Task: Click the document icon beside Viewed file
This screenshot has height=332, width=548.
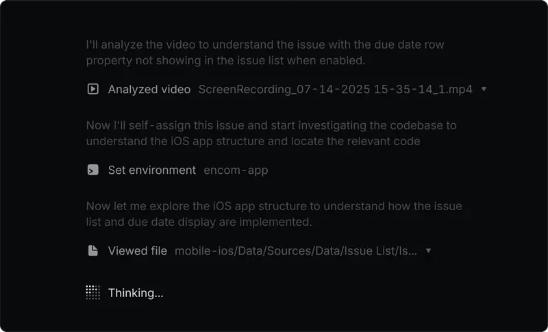Action: click(x=92, y=251)
